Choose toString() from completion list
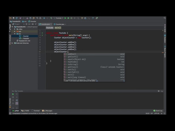175x131 pixels. (x=94, y=64)
